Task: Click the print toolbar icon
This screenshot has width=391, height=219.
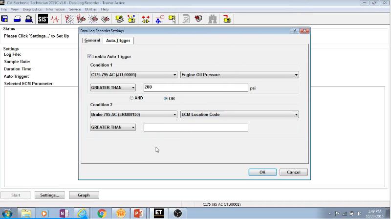Action: (17, 19)
